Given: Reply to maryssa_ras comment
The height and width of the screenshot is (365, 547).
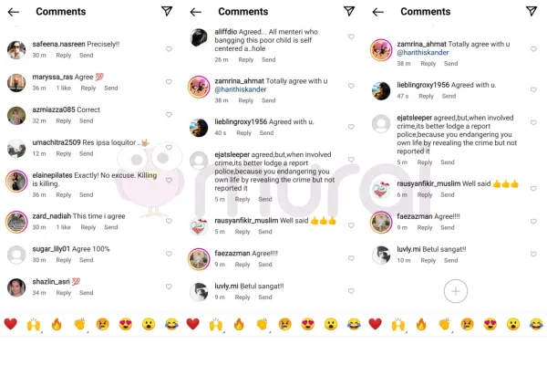Looking at the screenshot, I should click(x=88, y=88).
